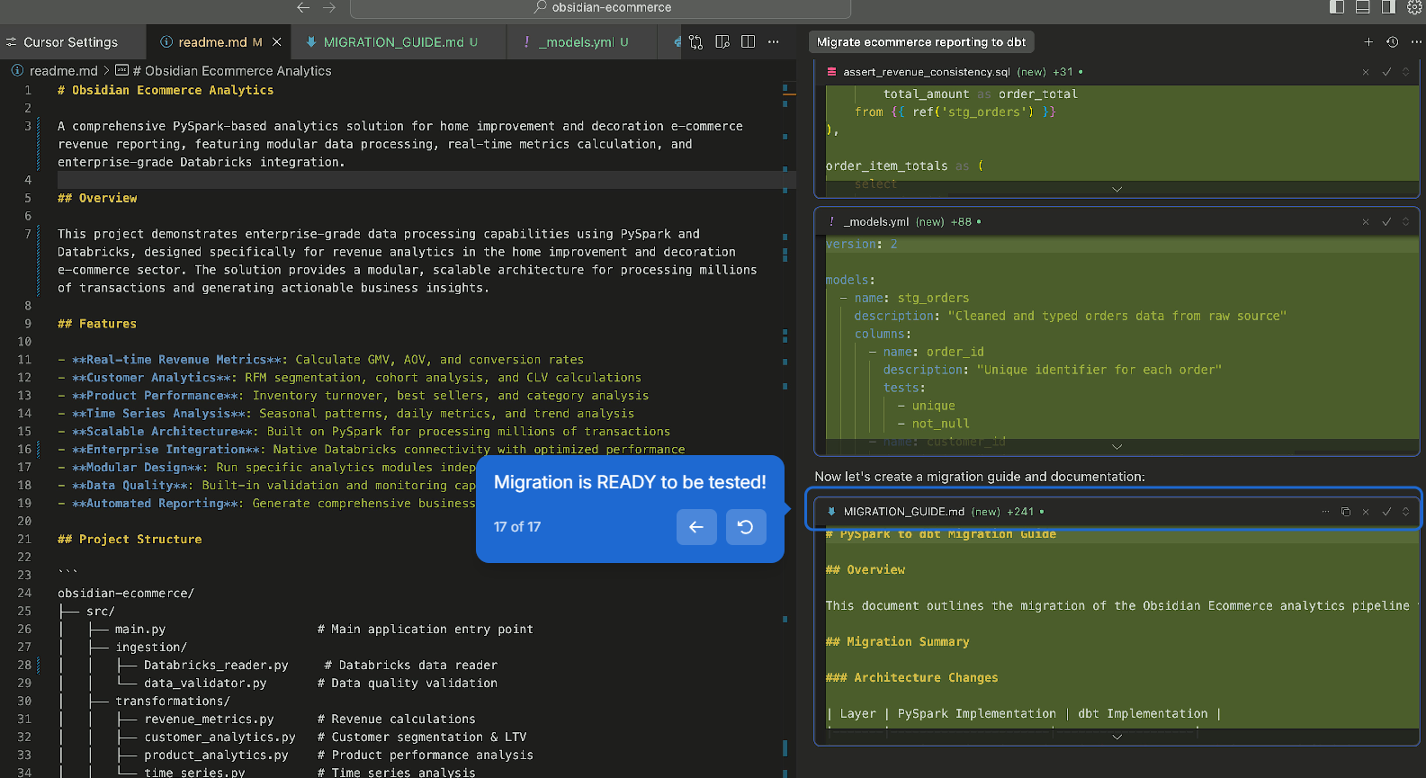Expand the assert_revenue_consistency.sql code block downward
Image resolution: width=1426 pixels, height=778 pixels.
pyautogui.click(x=1117, y=189)
